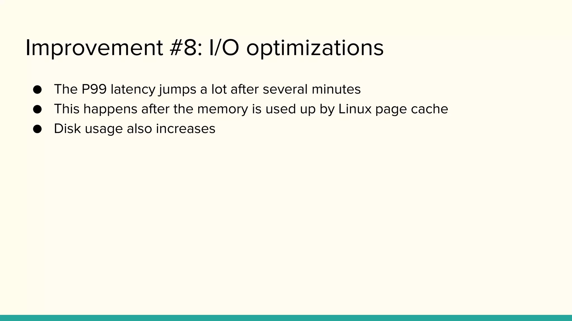Image resolution: width=572 pixels, height=321 pixels.
Task: Click '#8:' in the slide heading
Action: coord(185,48)
